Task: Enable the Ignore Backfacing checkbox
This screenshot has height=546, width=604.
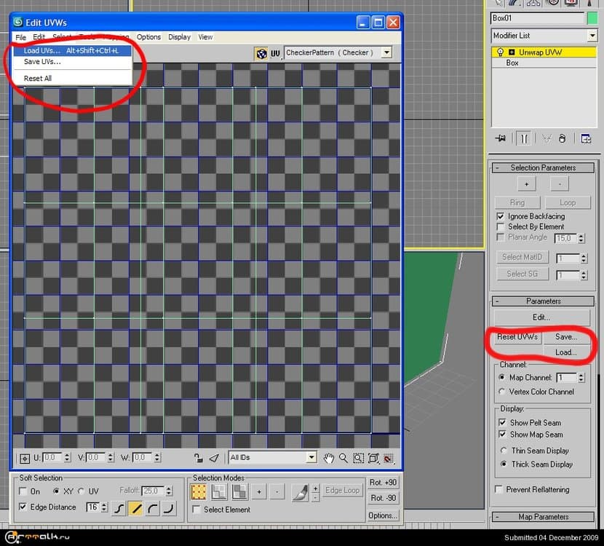Action: pos(501,216)
